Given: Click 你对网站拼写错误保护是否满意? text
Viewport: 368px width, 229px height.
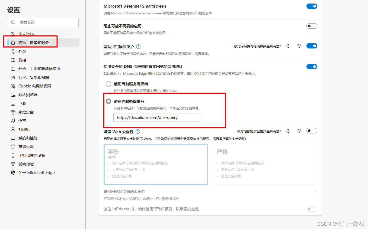Looking at the screenshot, I should (x=257, y=46).
